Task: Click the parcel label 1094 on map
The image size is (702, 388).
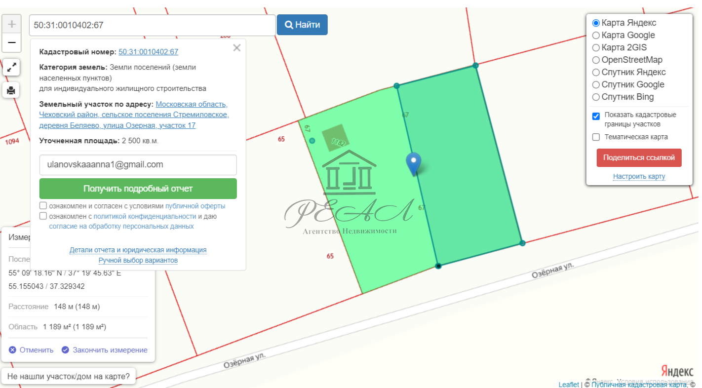Action: pos(12,141)
